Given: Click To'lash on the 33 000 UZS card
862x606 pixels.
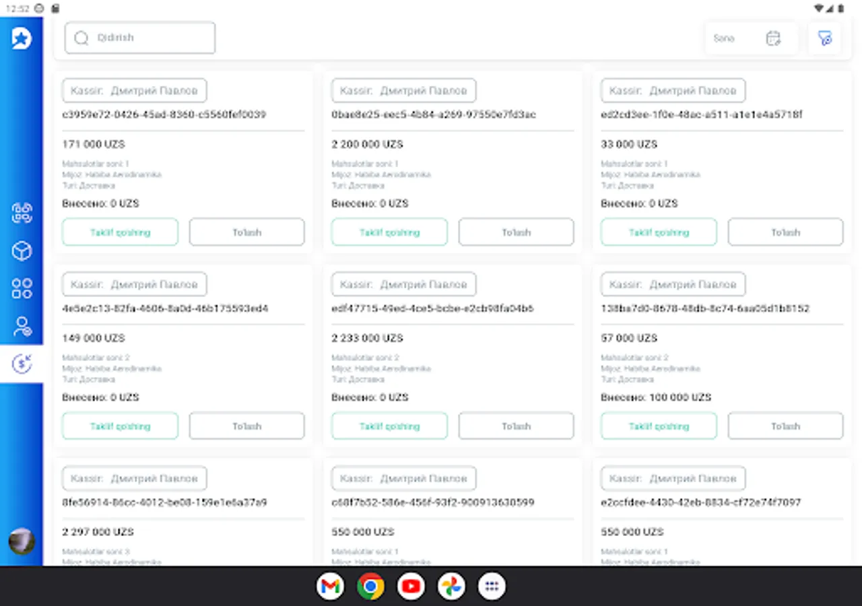Looking at the screenshot, I should [x=785, y=232].
